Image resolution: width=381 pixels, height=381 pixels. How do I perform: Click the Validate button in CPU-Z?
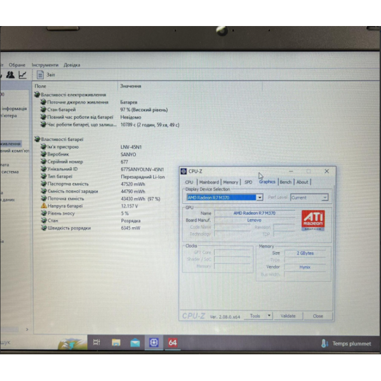[x=288, y=316]
